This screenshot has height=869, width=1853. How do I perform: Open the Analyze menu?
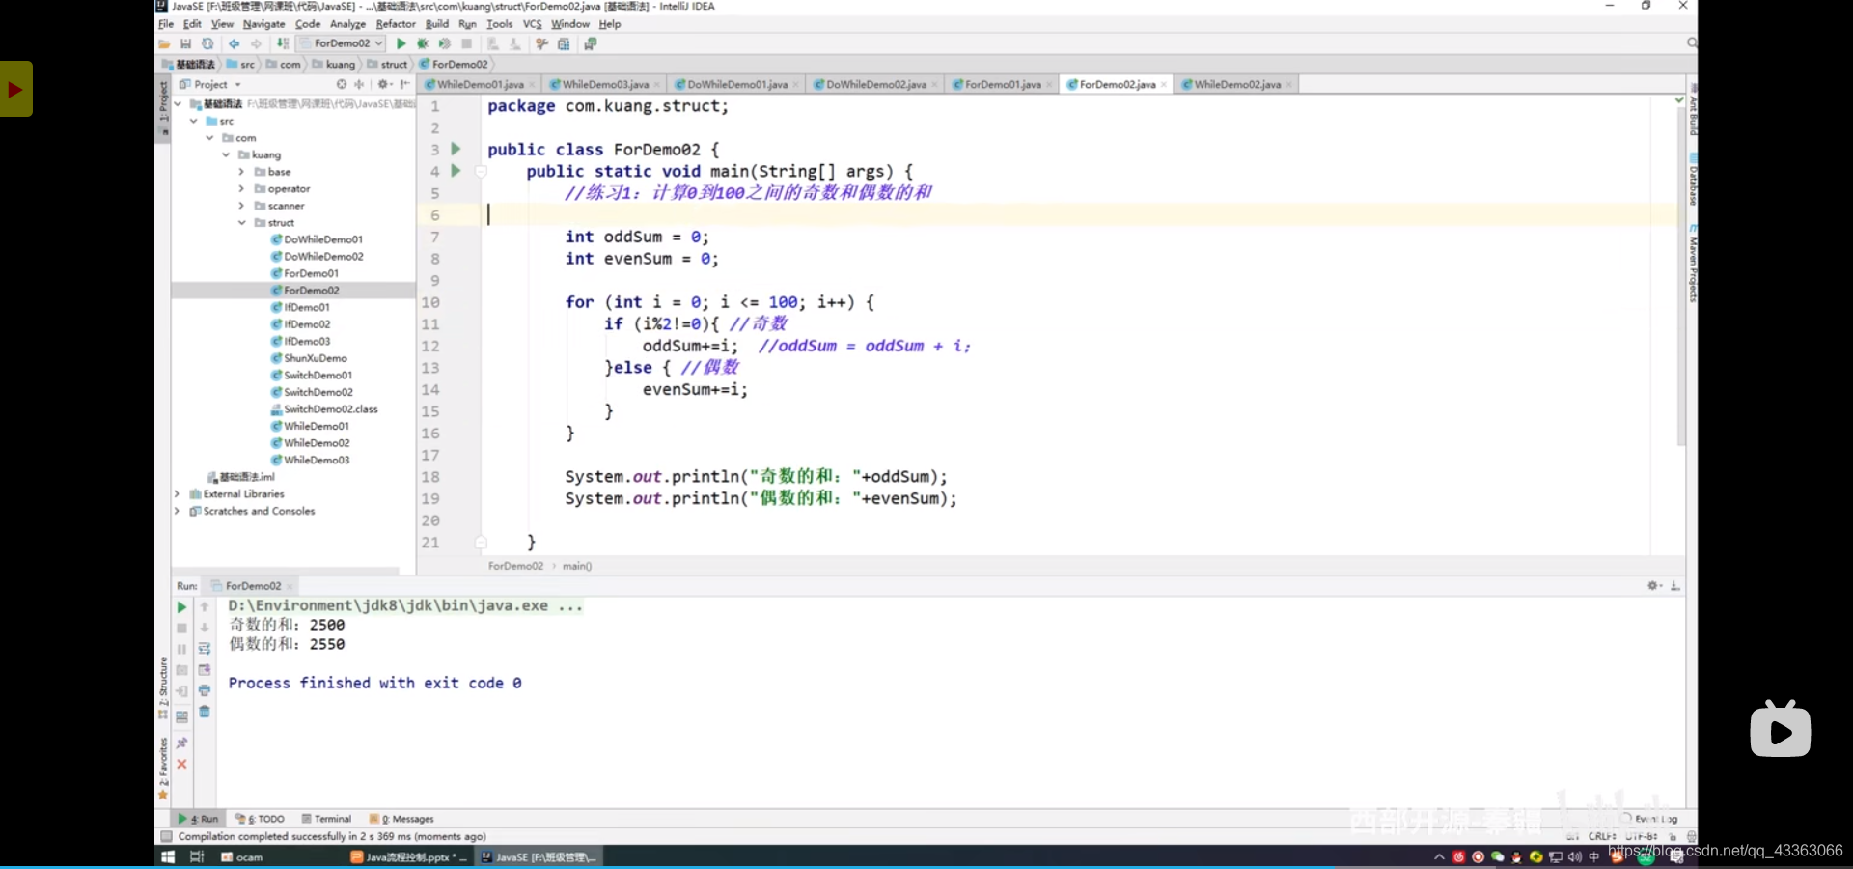[347, 24]
